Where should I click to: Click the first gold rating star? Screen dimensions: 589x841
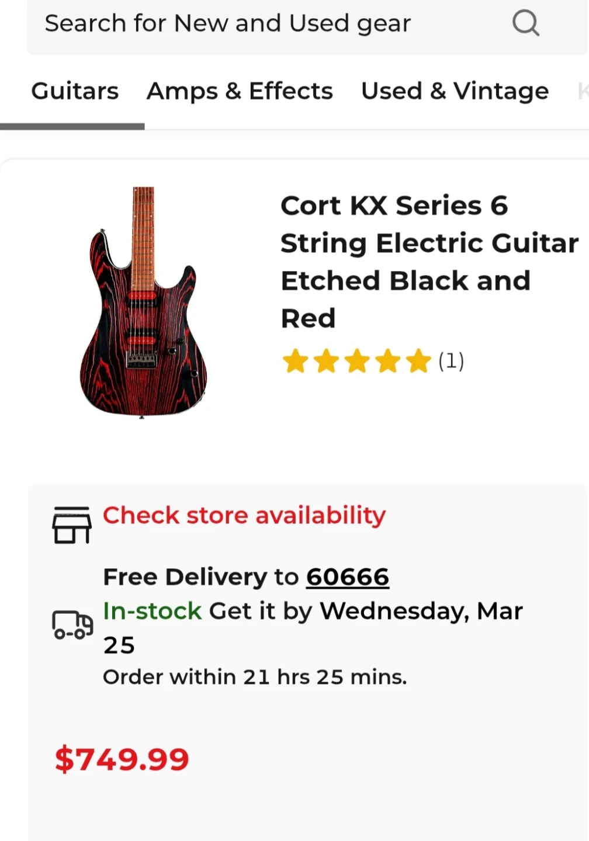coord(295,361)
